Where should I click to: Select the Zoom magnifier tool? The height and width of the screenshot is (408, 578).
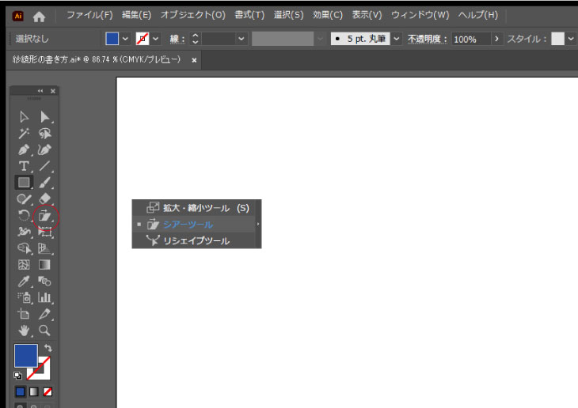point(45,331)
